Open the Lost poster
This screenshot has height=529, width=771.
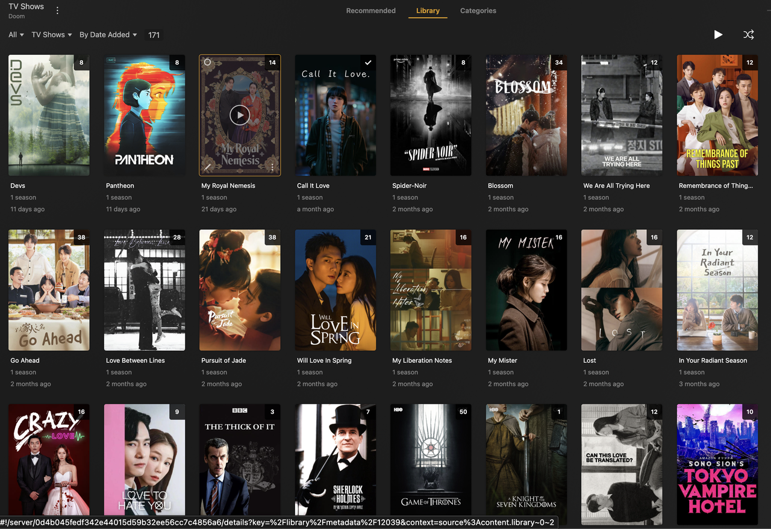click(622, 290)
